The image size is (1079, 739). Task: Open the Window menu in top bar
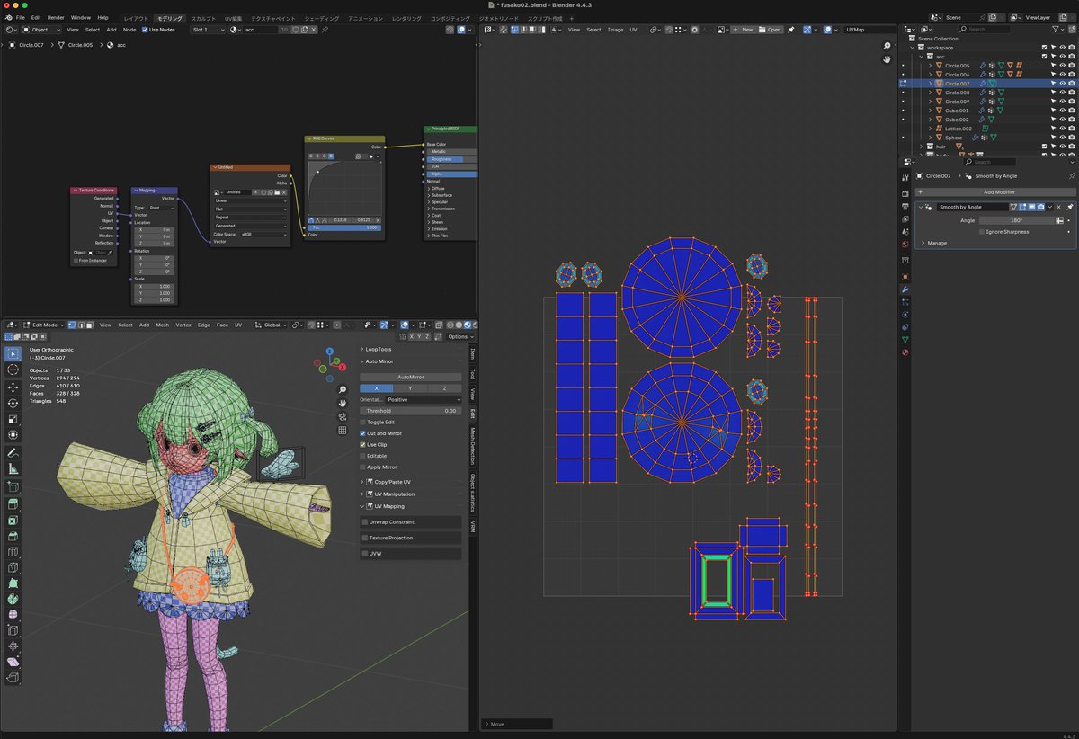(x=81, y=17)
